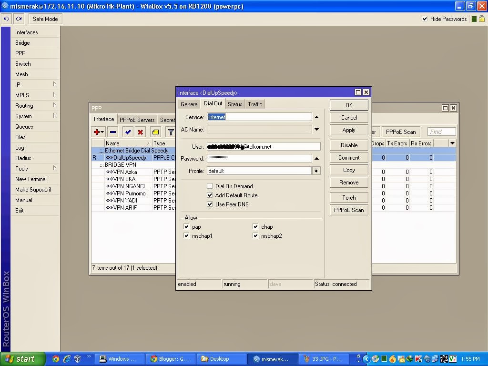Click the Find box in PPP window
Viewport: 488px width, 366px height.
(x=442, y=132)
